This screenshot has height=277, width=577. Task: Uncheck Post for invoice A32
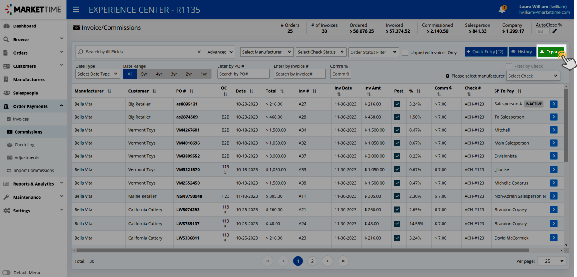pyautogui.click(x=397, y=143)
